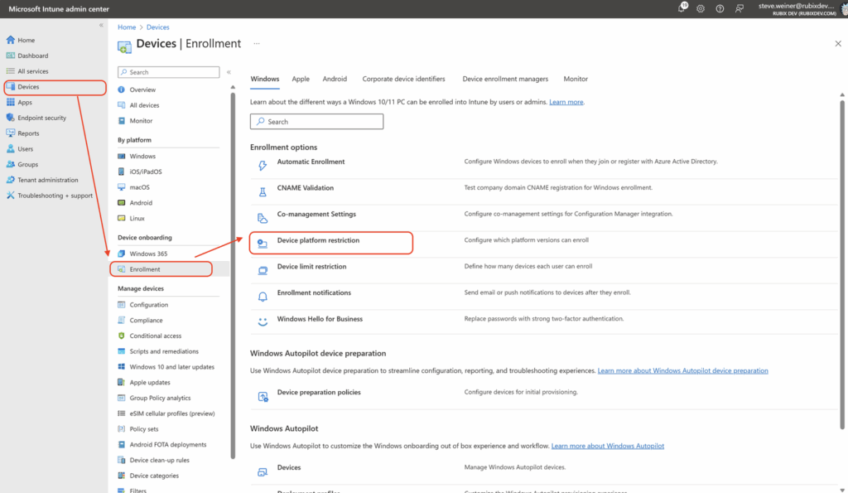This screenshot has height=493, width=848.
Task: Click the scroll down arrow of main pane
Action: pyautogui.click(x=842, y=490)
